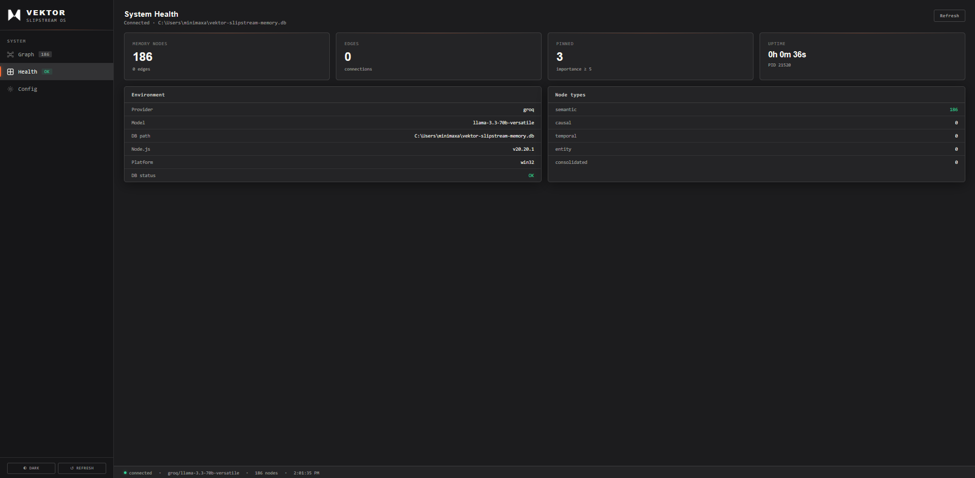Click the semantic row in Node types
Image resolution: width=975 pixels, height=478 pixels.
(756, 110)
